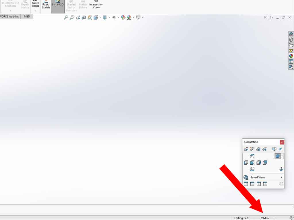
Task: Open the View Palette pane
Action: [291, 50]
